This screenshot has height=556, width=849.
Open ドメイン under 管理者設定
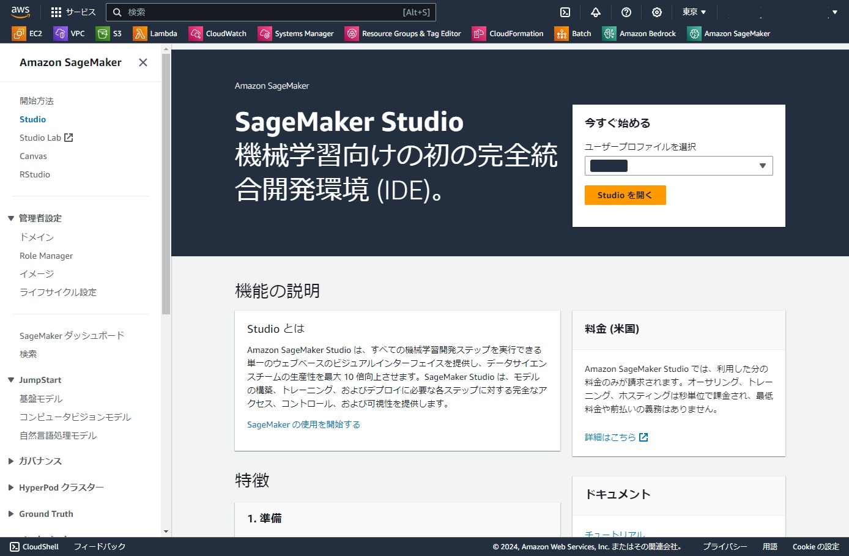[x=37, y=237]
